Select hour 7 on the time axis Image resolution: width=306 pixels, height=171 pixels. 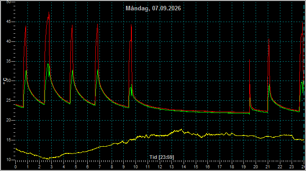[x=99, y=167]
